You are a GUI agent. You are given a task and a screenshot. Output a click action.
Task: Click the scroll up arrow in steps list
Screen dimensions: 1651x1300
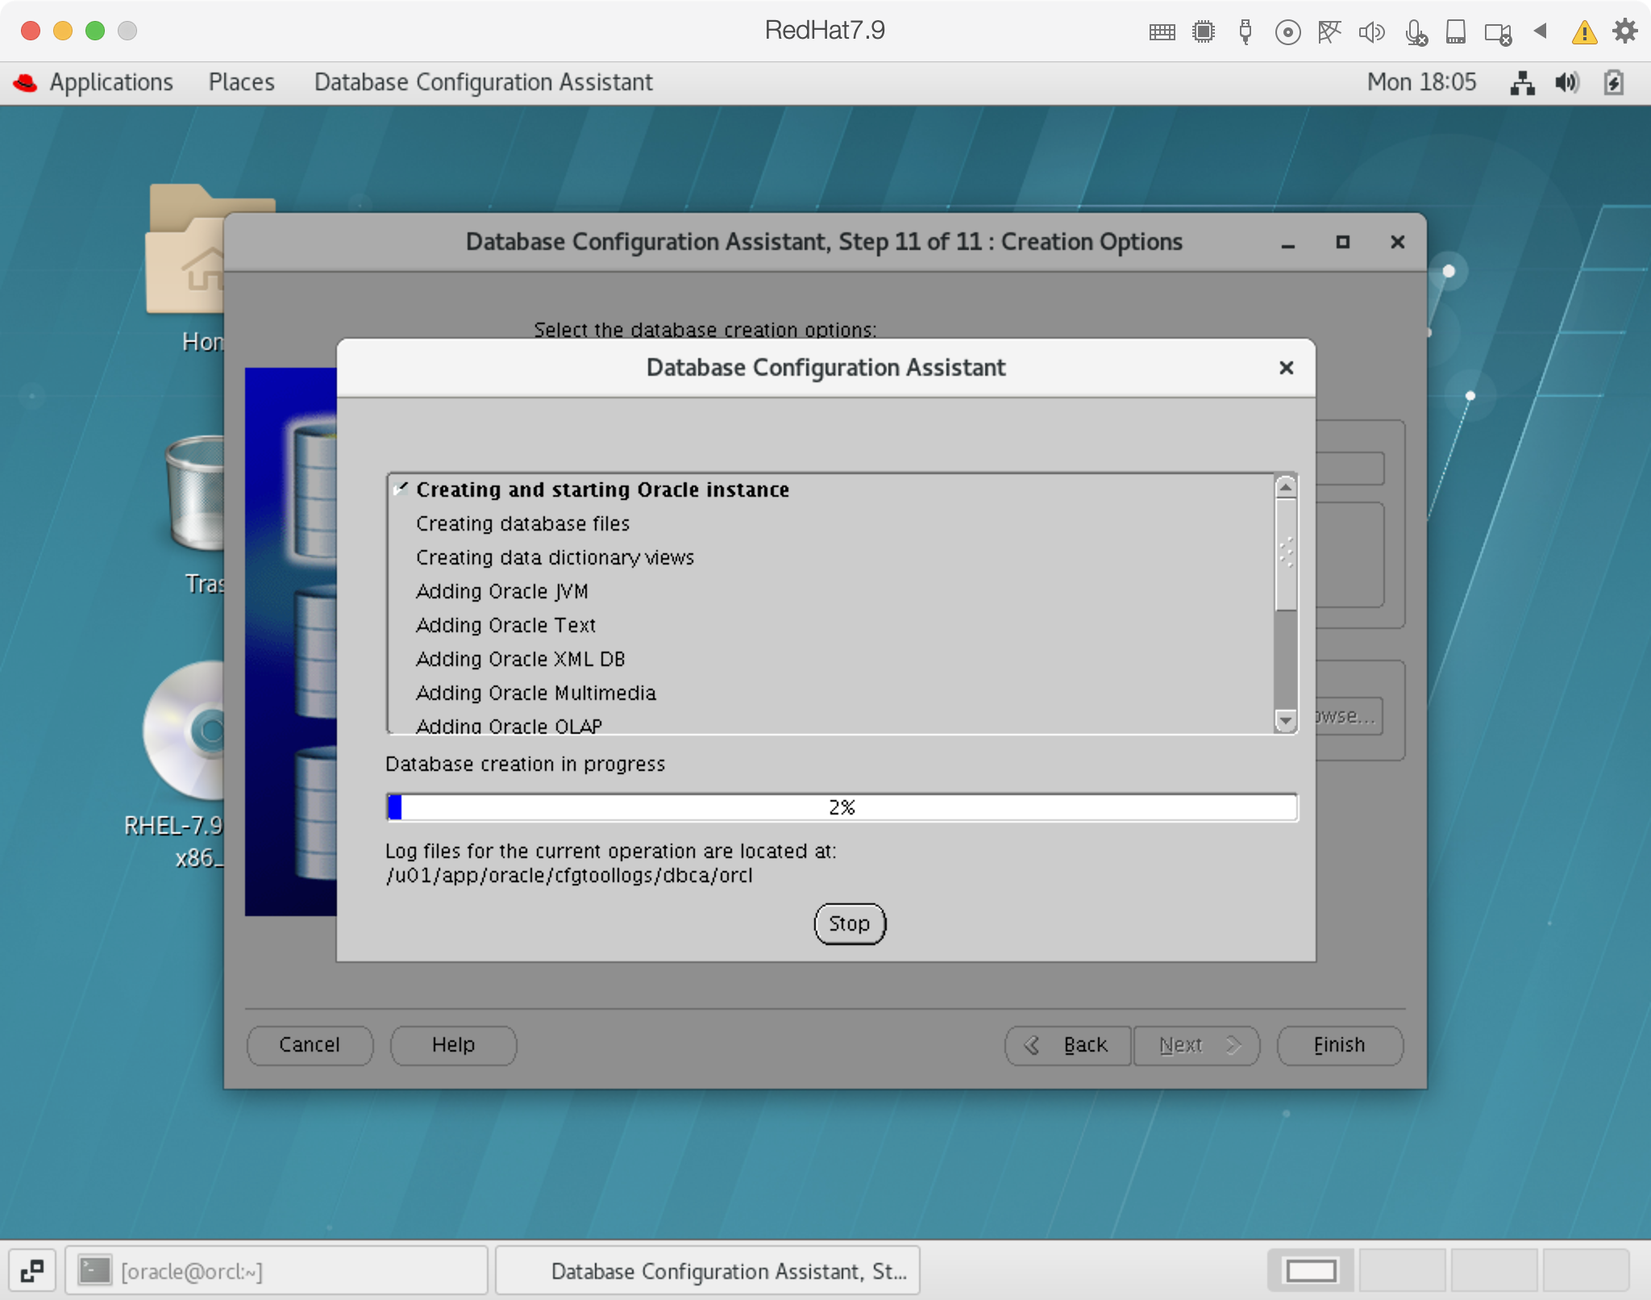(x=1286, y=486)
